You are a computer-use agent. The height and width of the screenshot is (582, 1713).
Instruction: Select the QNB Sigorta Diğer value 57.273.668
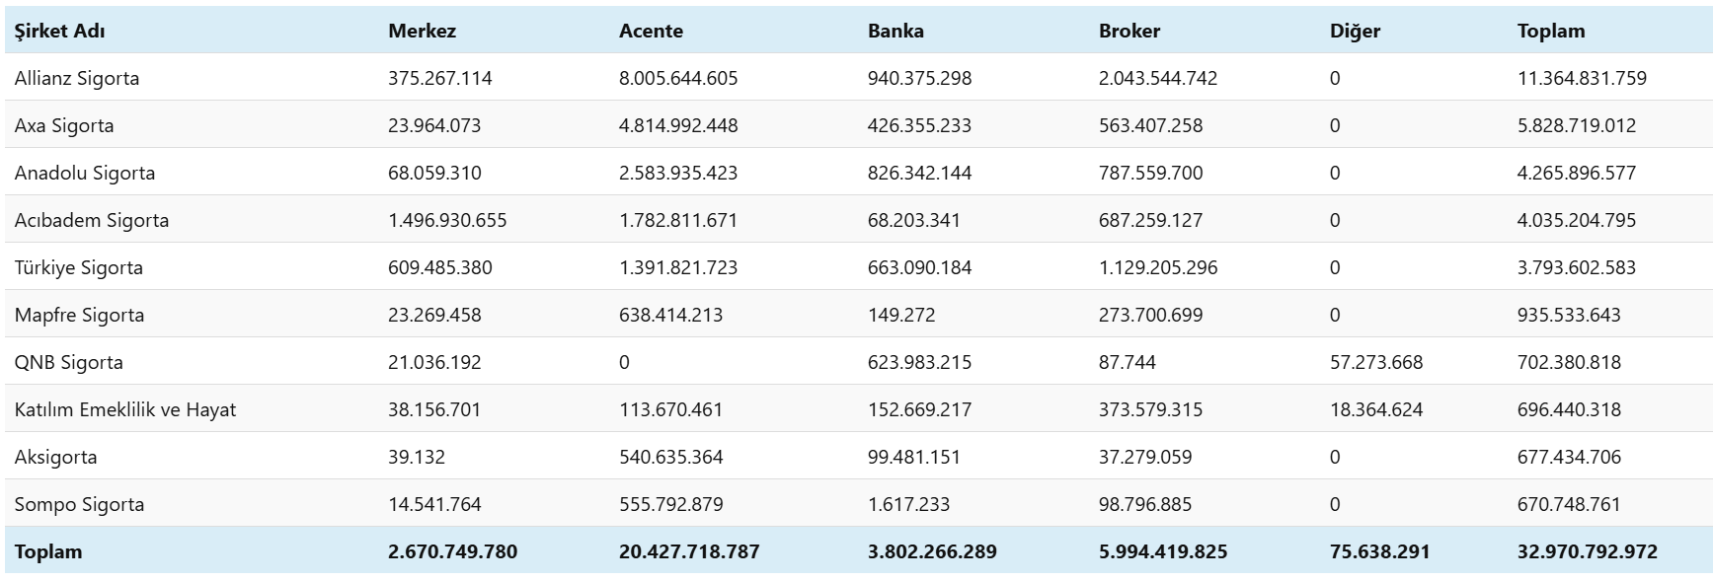point(1376,362)
